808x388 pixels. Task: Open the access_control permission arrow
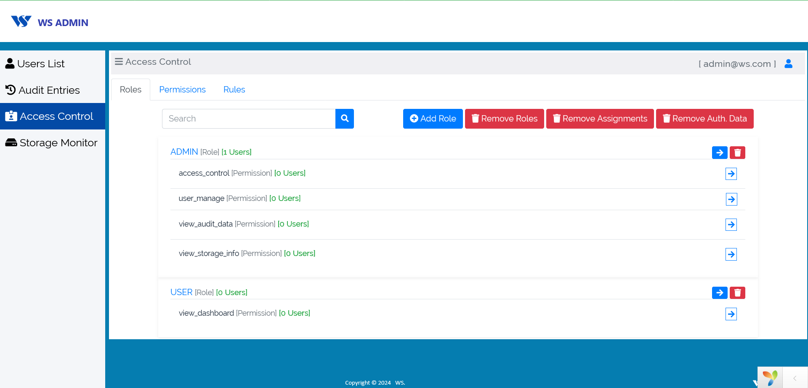point(731,174)
